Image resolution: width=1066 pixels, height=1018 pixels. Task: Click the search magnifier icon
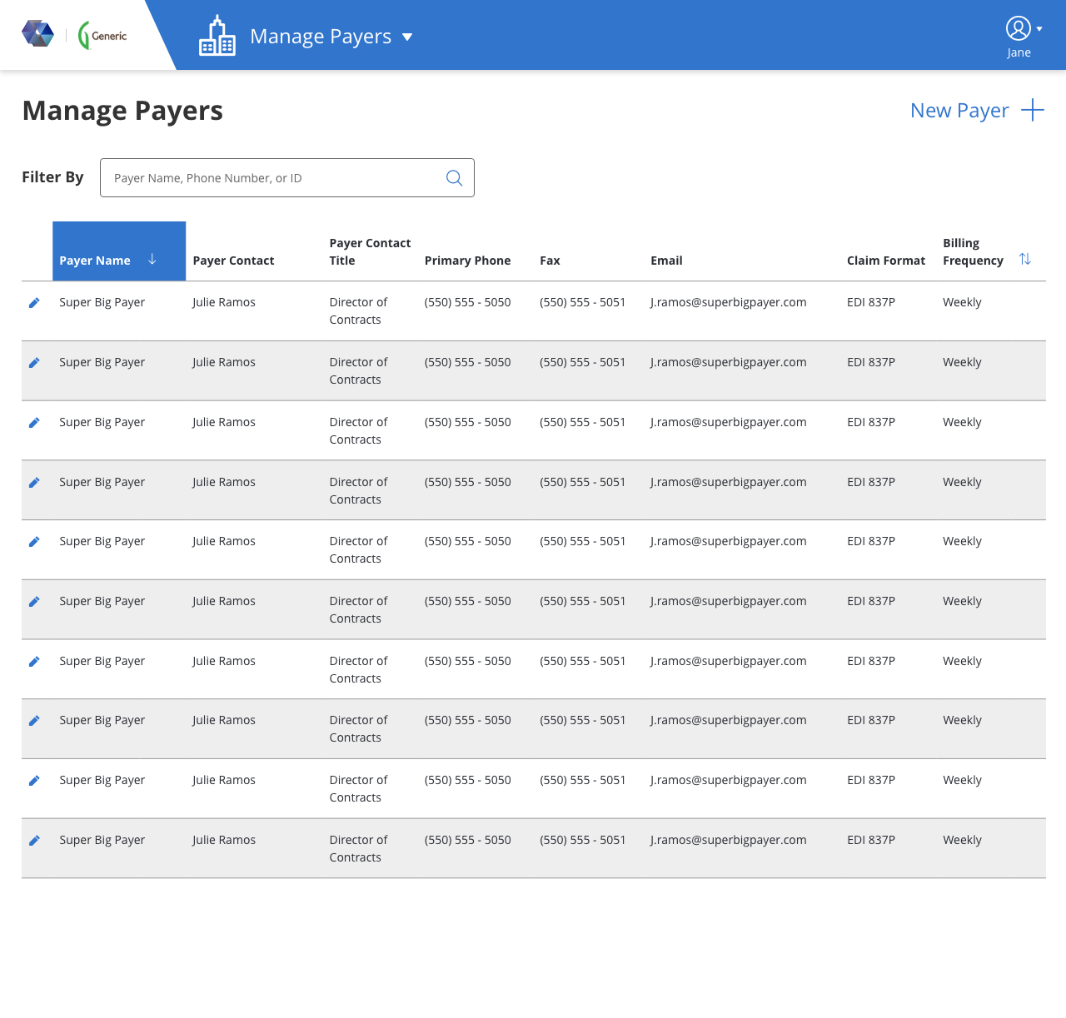click(454, 177)
